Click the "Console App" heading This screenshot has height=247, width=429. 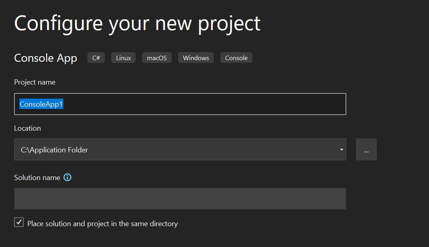click(x=45, y=58)
